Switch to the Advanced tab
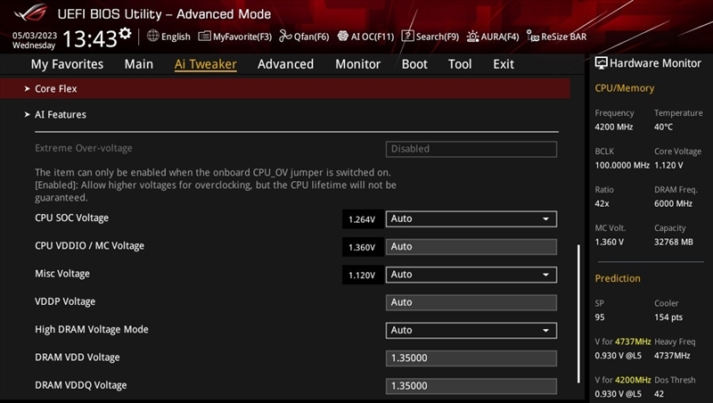Image resolution: width=713 pixels, height=403 pixels. pos(285,64)
